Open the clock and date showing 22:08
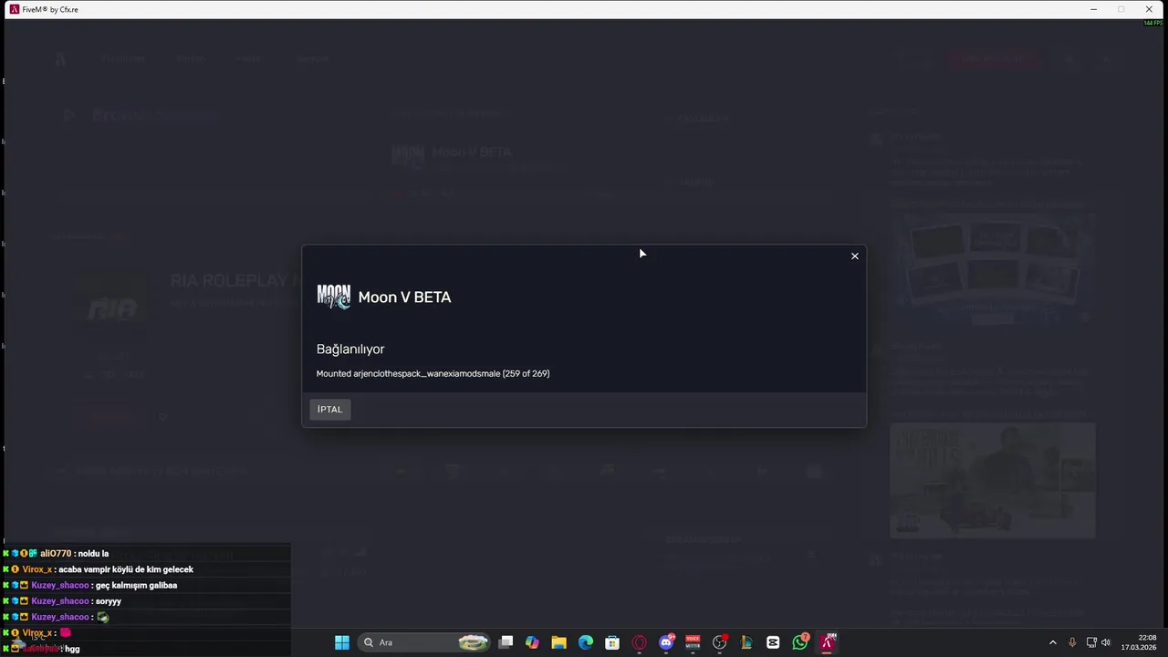 (1139, 642)
